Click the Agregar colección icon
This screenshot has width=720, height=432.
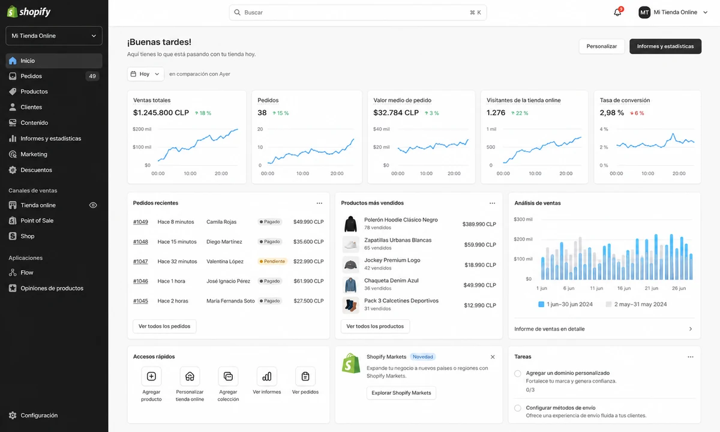[228, 376]
